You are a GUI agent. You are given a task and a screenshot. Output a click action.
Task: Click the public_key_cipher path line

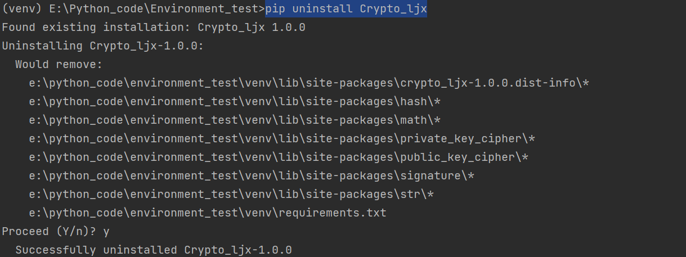click(x=279, y=157)
